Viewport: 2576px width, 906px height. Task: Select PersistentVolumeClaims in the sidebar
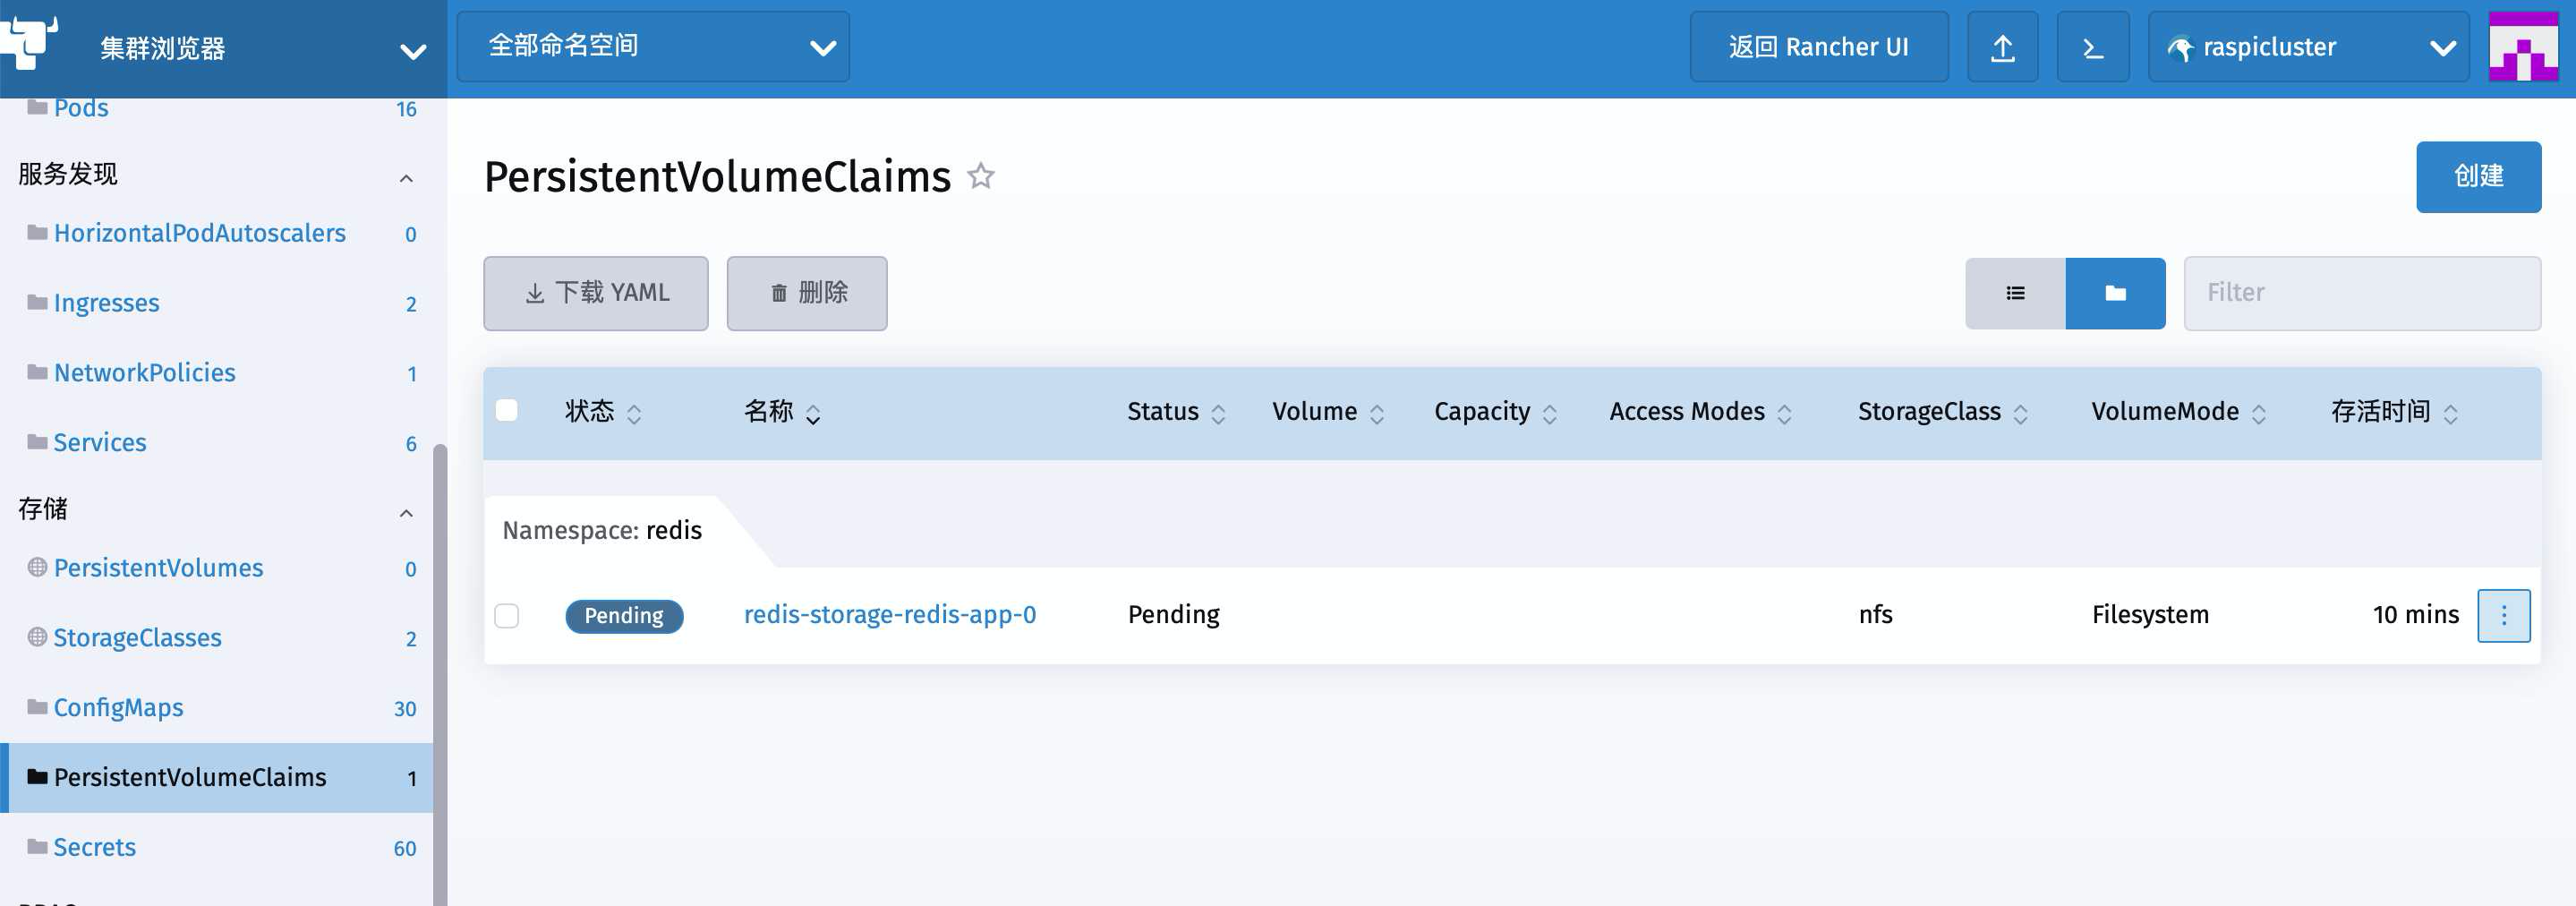pyautogui.click(x=216, y=777)
